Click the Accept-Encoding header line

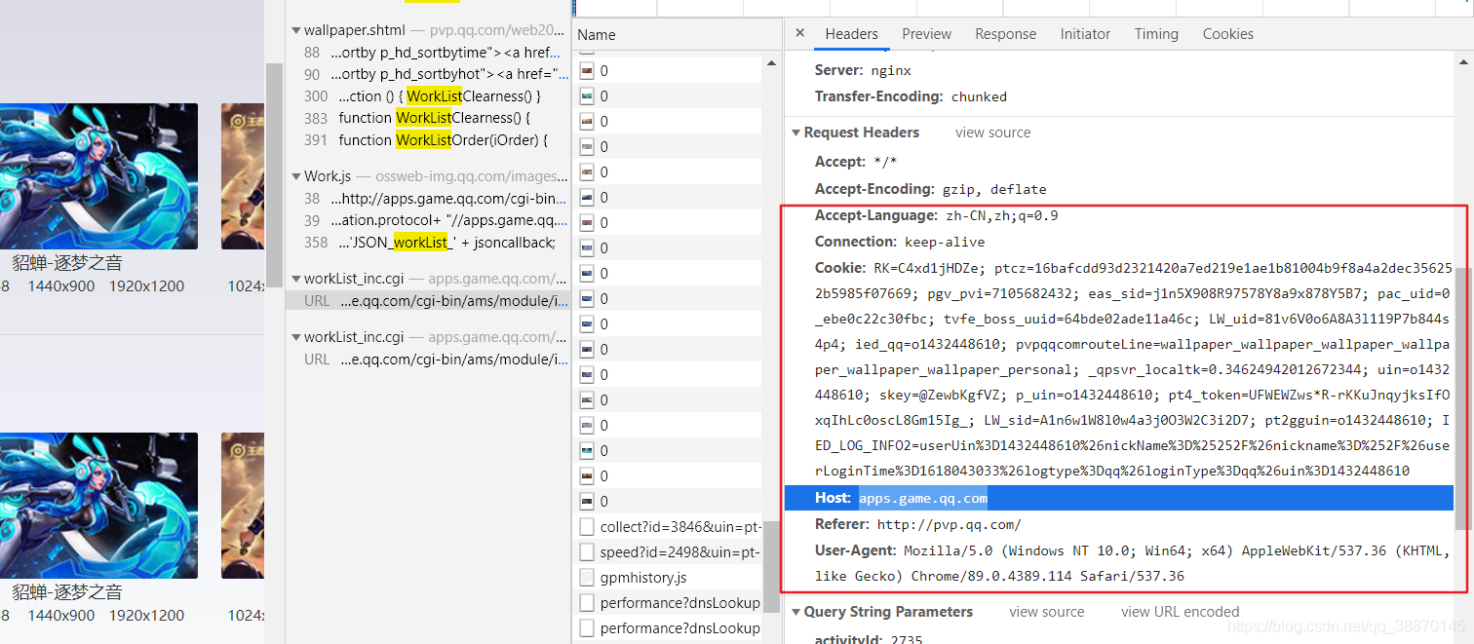(930, 189)
